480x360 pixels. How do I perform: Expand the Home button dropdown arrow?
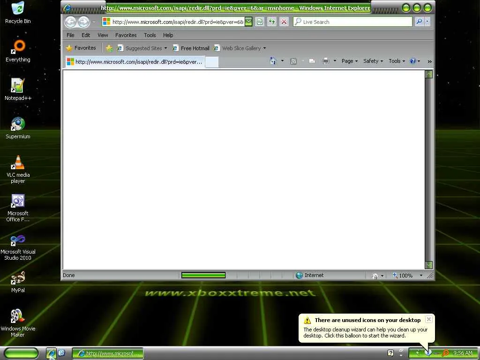283,61
